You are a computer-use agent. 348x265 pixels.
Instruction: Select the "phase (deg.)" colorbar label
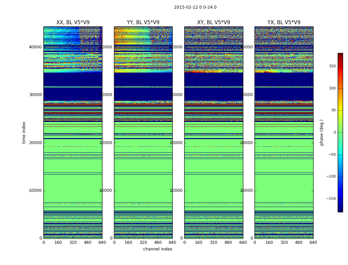[x=321, y=132]
